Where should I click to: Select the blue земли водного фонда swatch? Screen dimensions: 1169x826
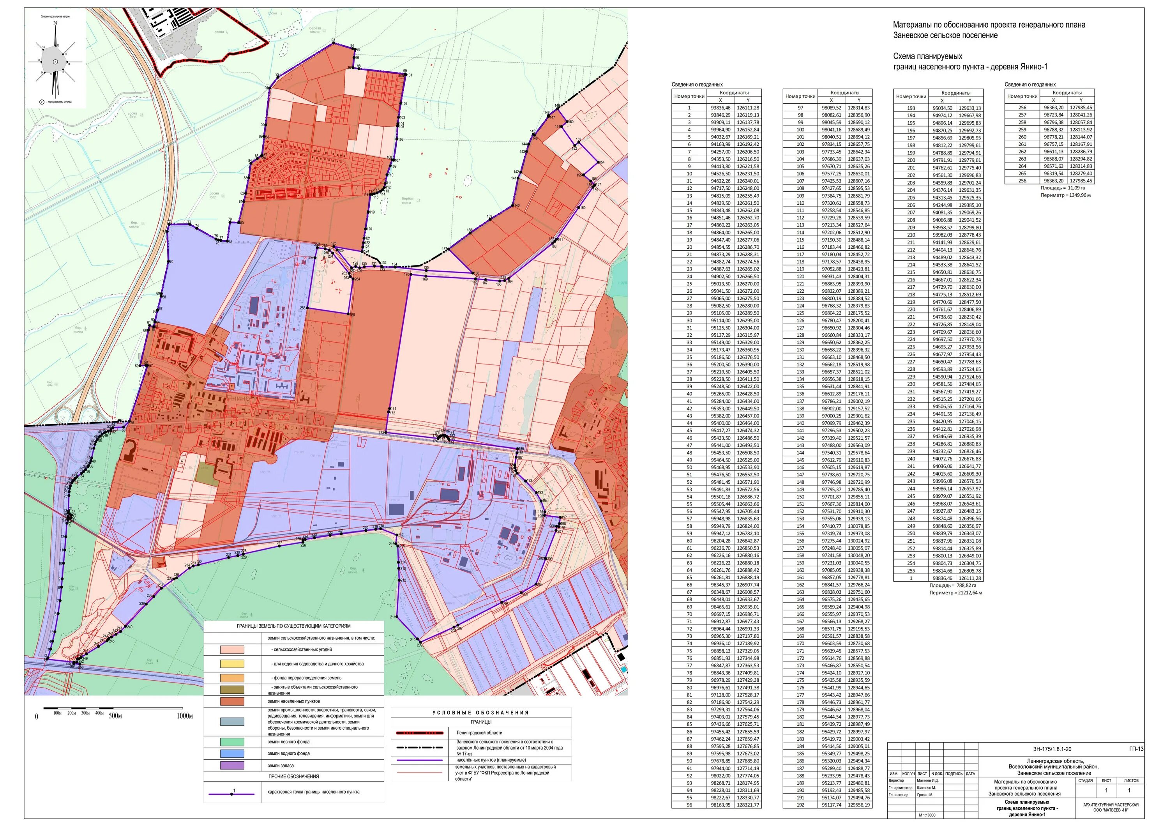232,753
